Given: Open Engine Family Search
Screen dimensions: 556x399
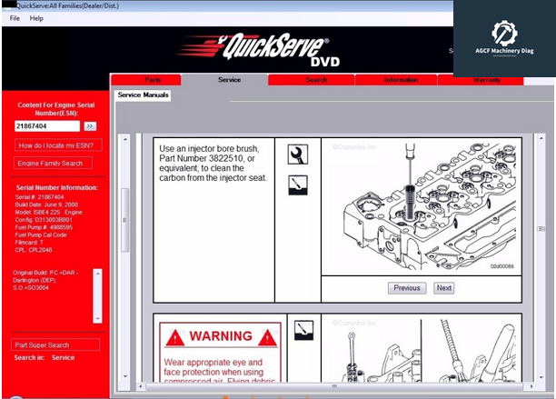Looking at the screenshot, I should [51, 164].
